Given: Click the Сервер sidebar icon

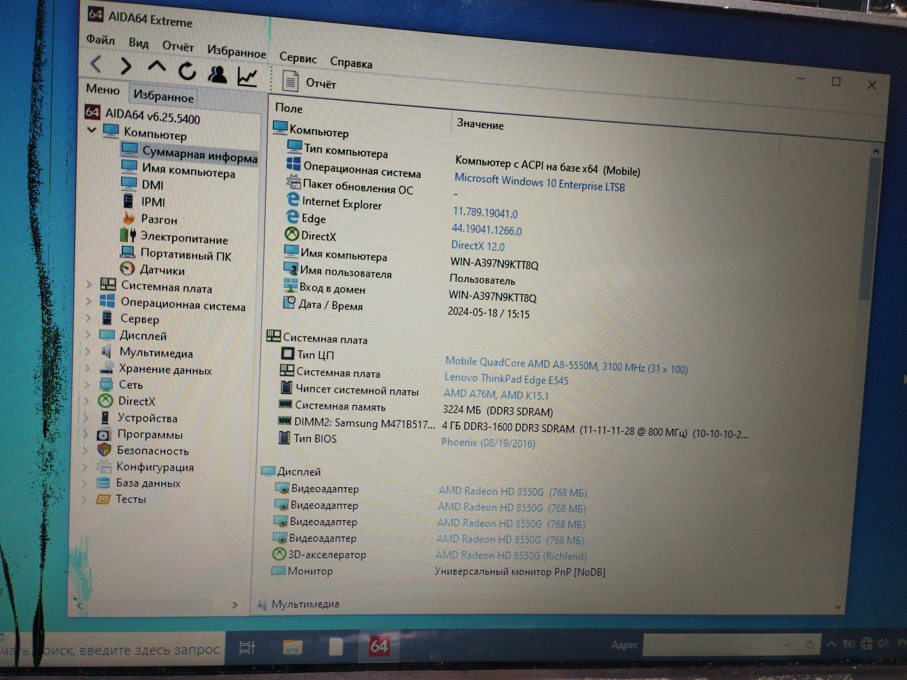Looking at the screenshot, I should (x=107, y=318).
